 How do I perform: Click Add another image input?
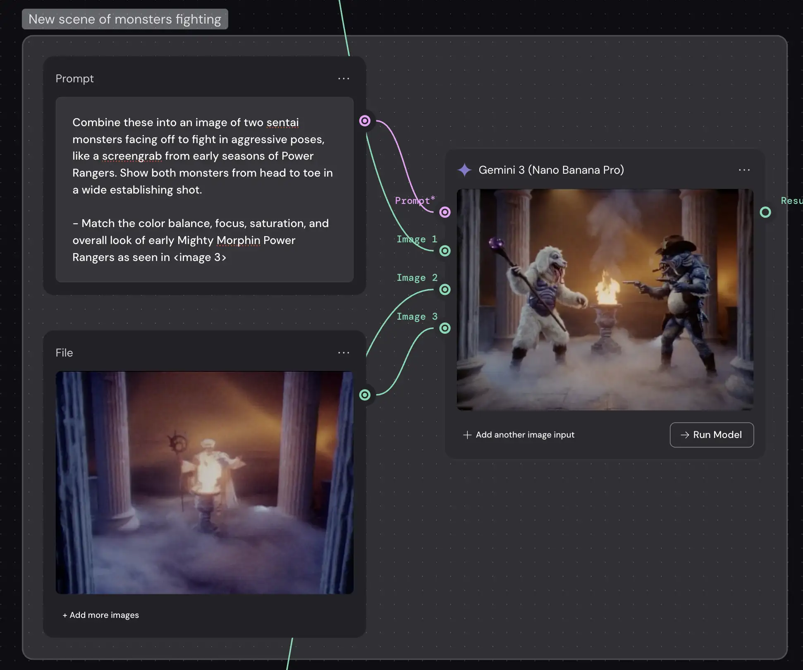click(x=519, y=435)
